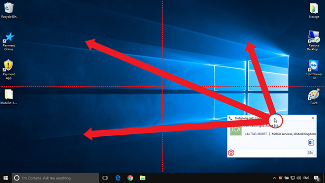
Task: Select the Payment App shield shortcut
Action: pyautogui.click(x=9, y=70)
